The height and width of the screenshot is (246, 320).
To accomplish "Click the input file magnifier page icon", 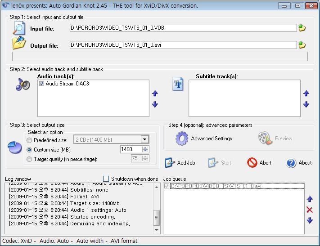I will click(19, 28).
